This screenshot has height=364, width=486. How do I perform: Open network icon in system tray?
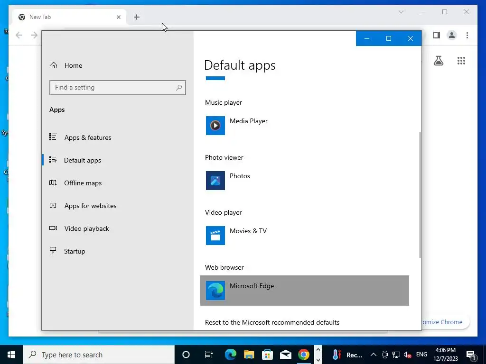tap(396, 355)
